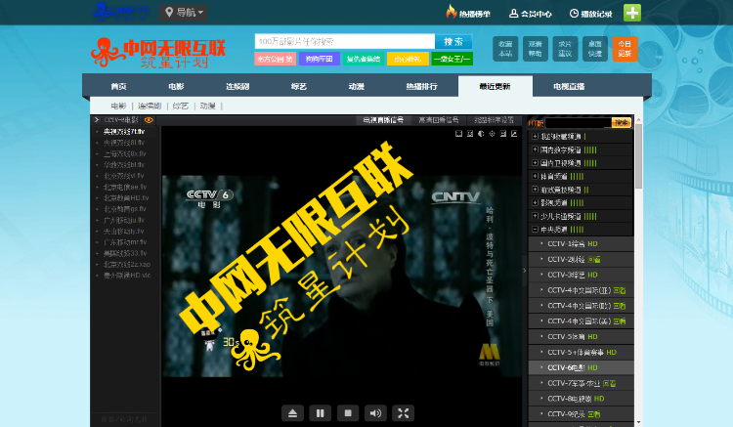This screenshot has height=427, width=733.
Task: Focus the channel search input field
Action: 579,123
